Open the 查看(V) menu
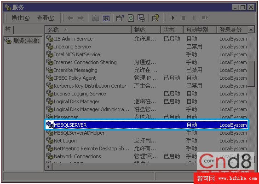This screenshot has width=259, height=184. (46, 18)
